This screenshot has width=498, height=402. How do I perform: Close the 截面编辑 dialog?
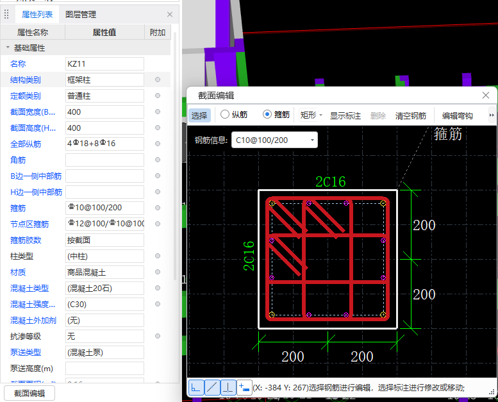pyautogui.click(x=486, y=96)
